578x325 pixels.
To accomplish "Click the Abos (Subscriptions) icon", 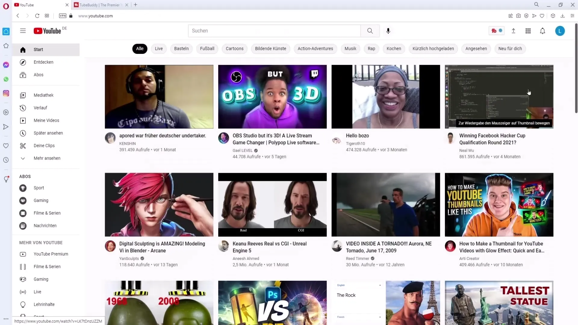I will [x=23, y=75].
